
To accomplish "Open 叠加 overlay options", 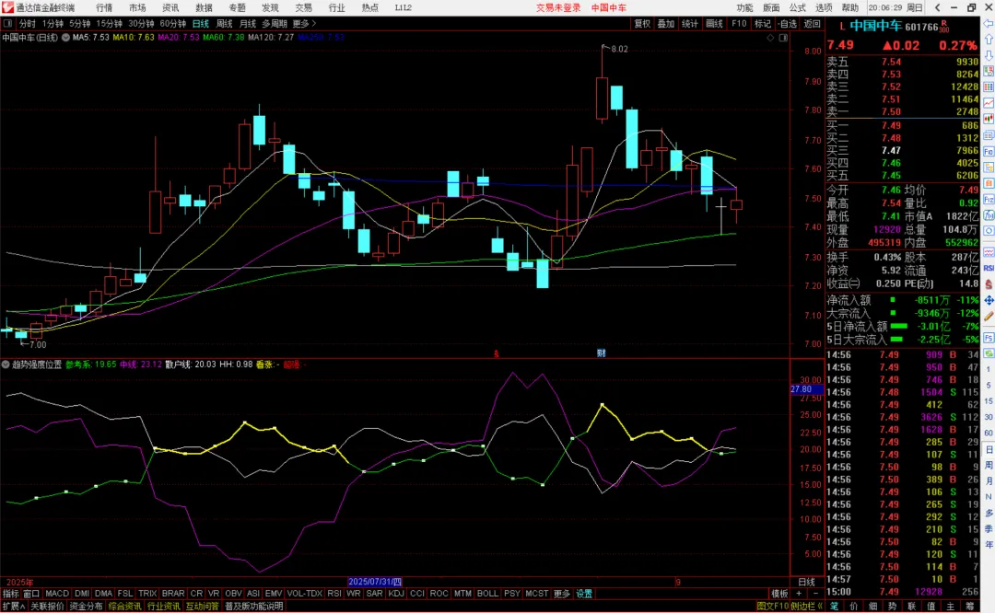I will tap(666, 23).
